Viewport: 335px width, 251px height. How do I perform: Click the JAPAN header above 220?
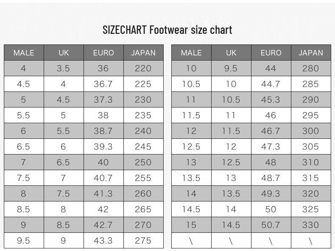143,53
